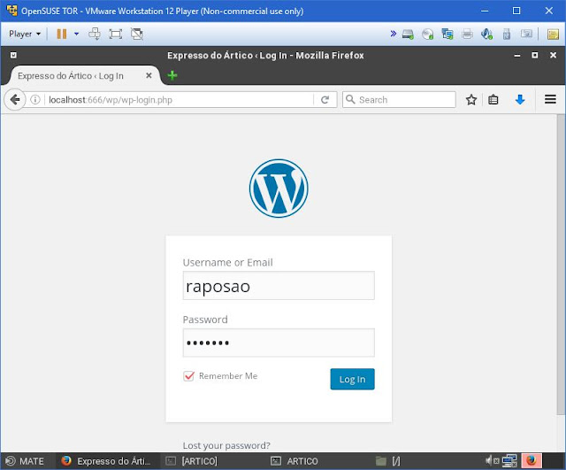The width and height of the screenshot is (566, 470).
Task: Reload the current page
Action: (x=325, y=100)
